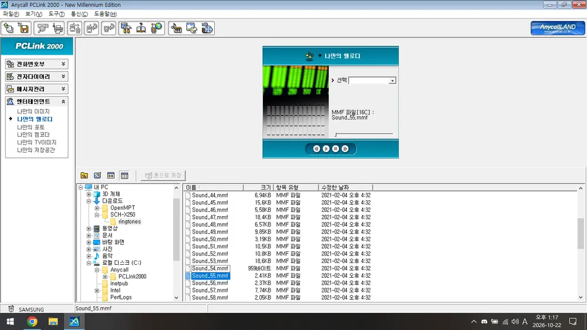Image resolution: width=587 pixels, height=330 pixels.
Task: Open the image palette editor icon
Action: [x=191, y=28]
